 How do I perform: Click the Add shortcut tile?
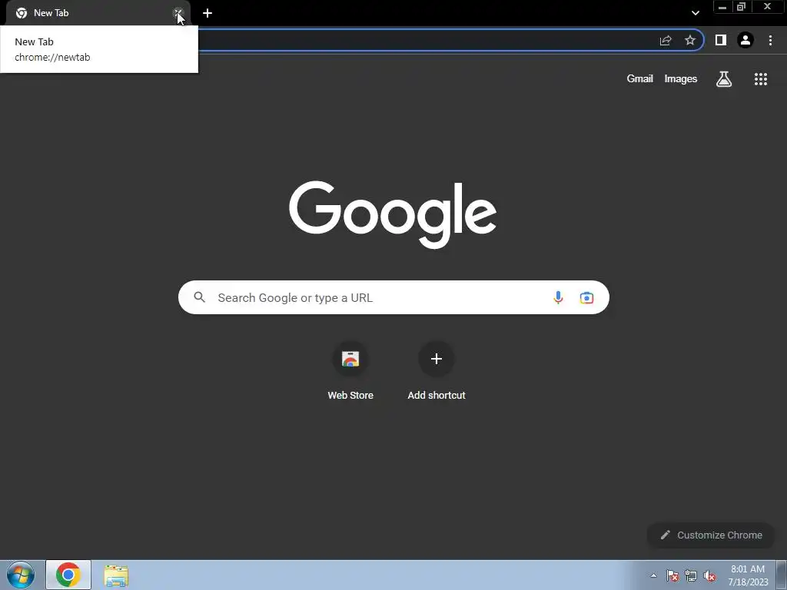[437, 371]
